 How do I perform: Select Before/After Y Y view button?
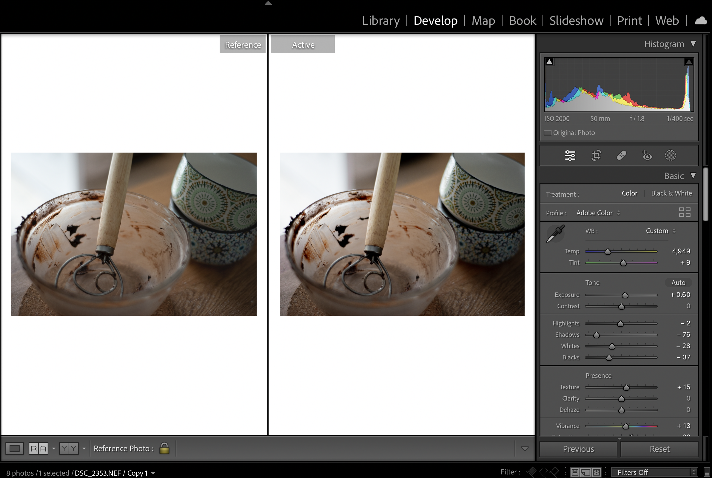(69, 448)
